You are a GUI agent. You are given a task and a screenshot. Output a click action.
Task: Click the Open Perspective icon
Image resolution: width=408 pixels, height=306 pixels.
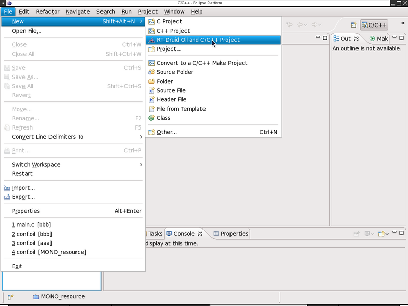(354, 25)
